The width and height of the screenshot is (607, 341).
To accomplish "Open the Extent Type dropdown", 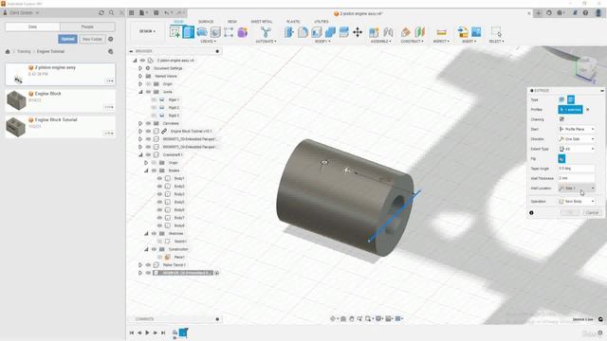I will click(x=577, y=149).
